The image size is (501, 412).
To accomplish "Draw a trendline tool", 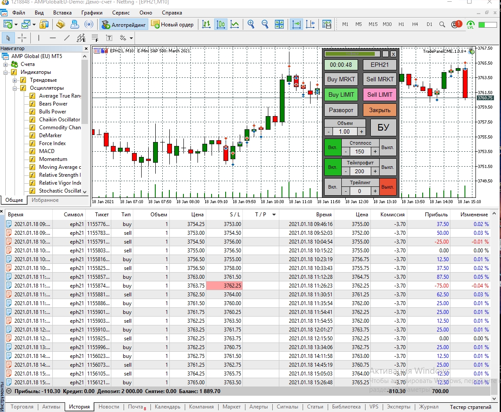I will (x=67, y=38).
